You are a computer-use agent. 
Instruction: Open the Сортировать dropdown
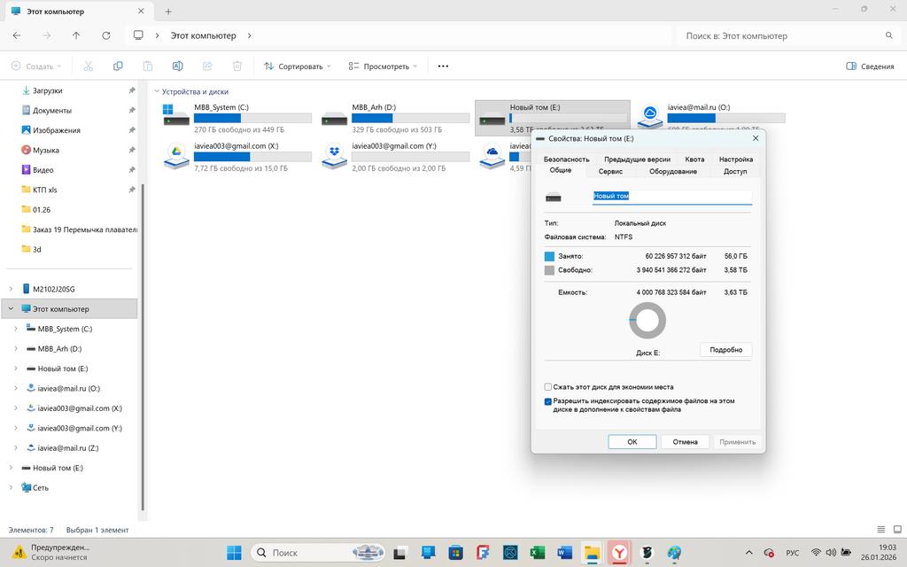click(298, 66)
